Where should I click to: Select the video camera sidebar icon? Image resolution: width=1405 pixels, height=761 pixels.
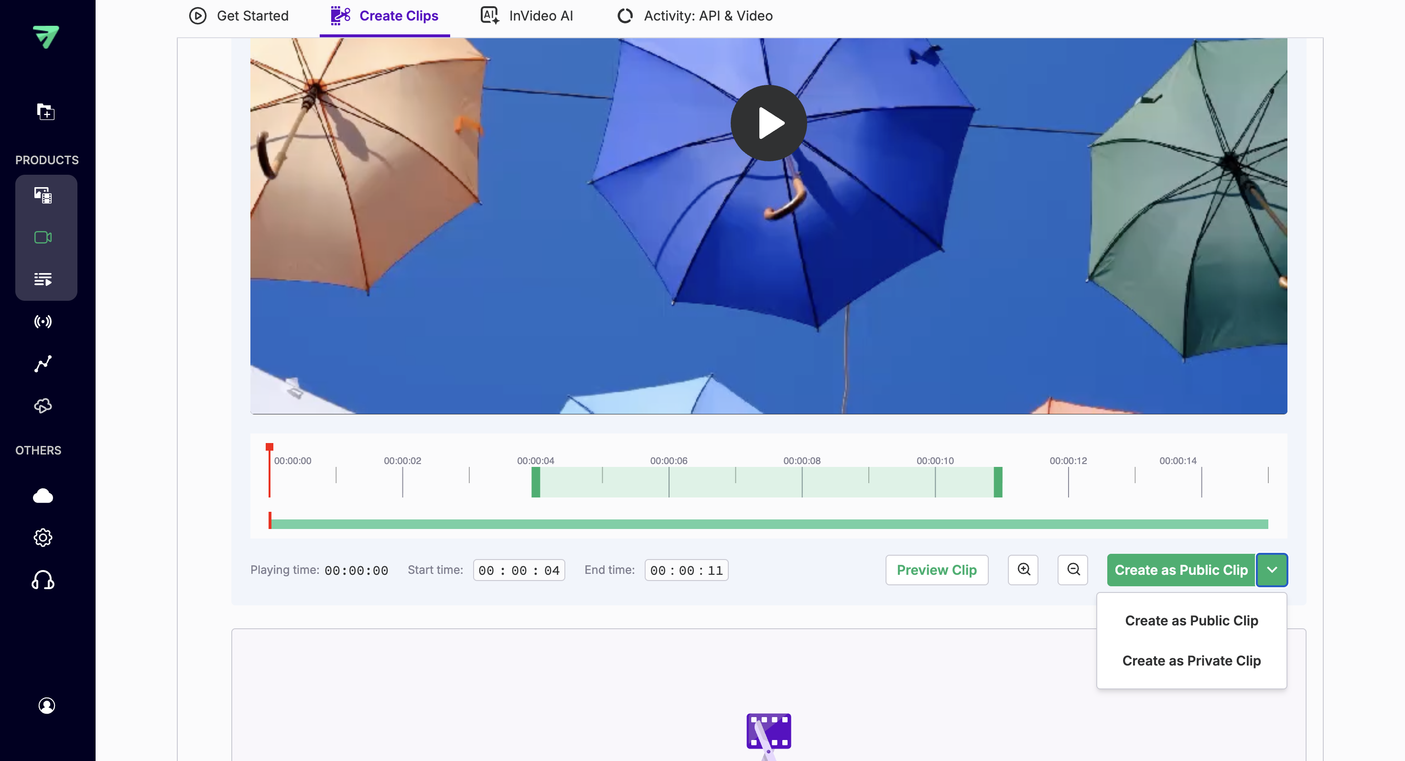tap(43, 237)
